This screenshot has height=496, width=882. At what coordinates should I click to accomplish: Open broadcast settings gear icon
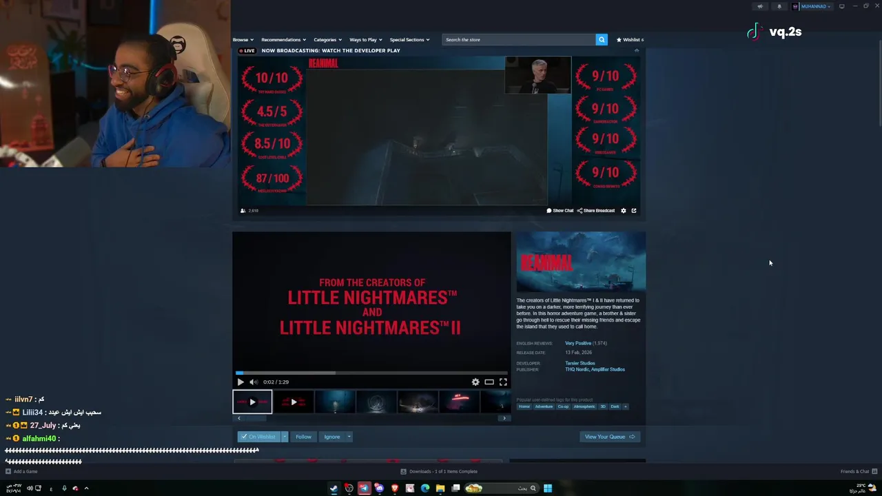click(x=624, y=211)
